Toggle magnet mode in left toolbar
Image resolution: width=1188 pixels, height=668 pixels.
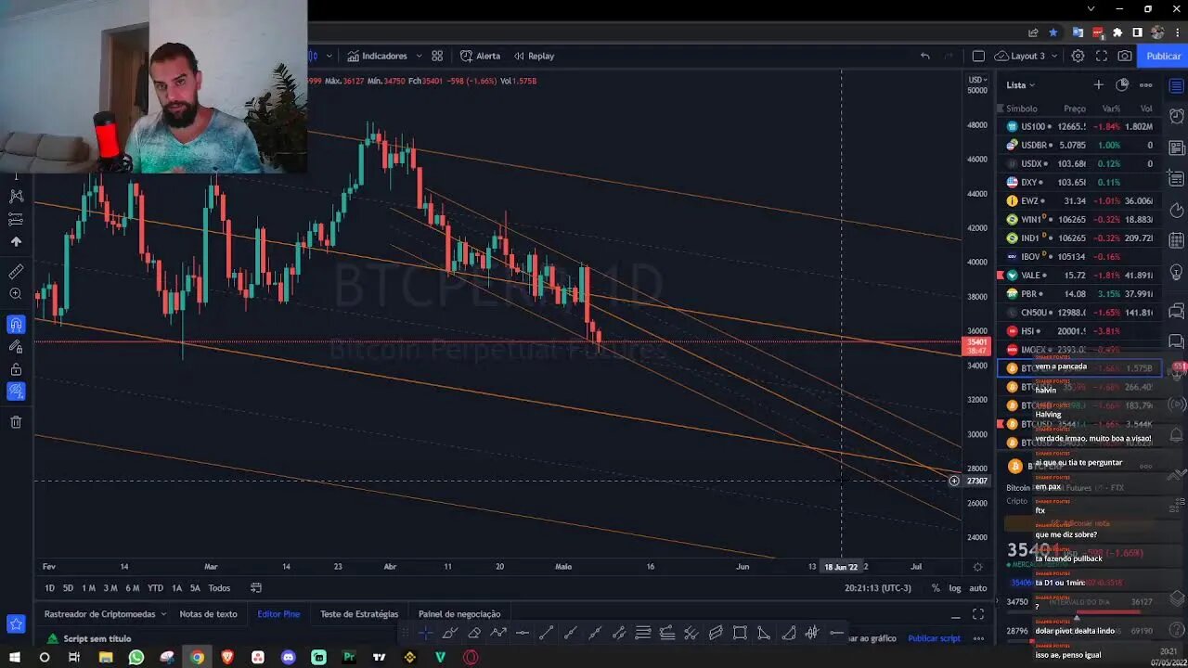16,325
